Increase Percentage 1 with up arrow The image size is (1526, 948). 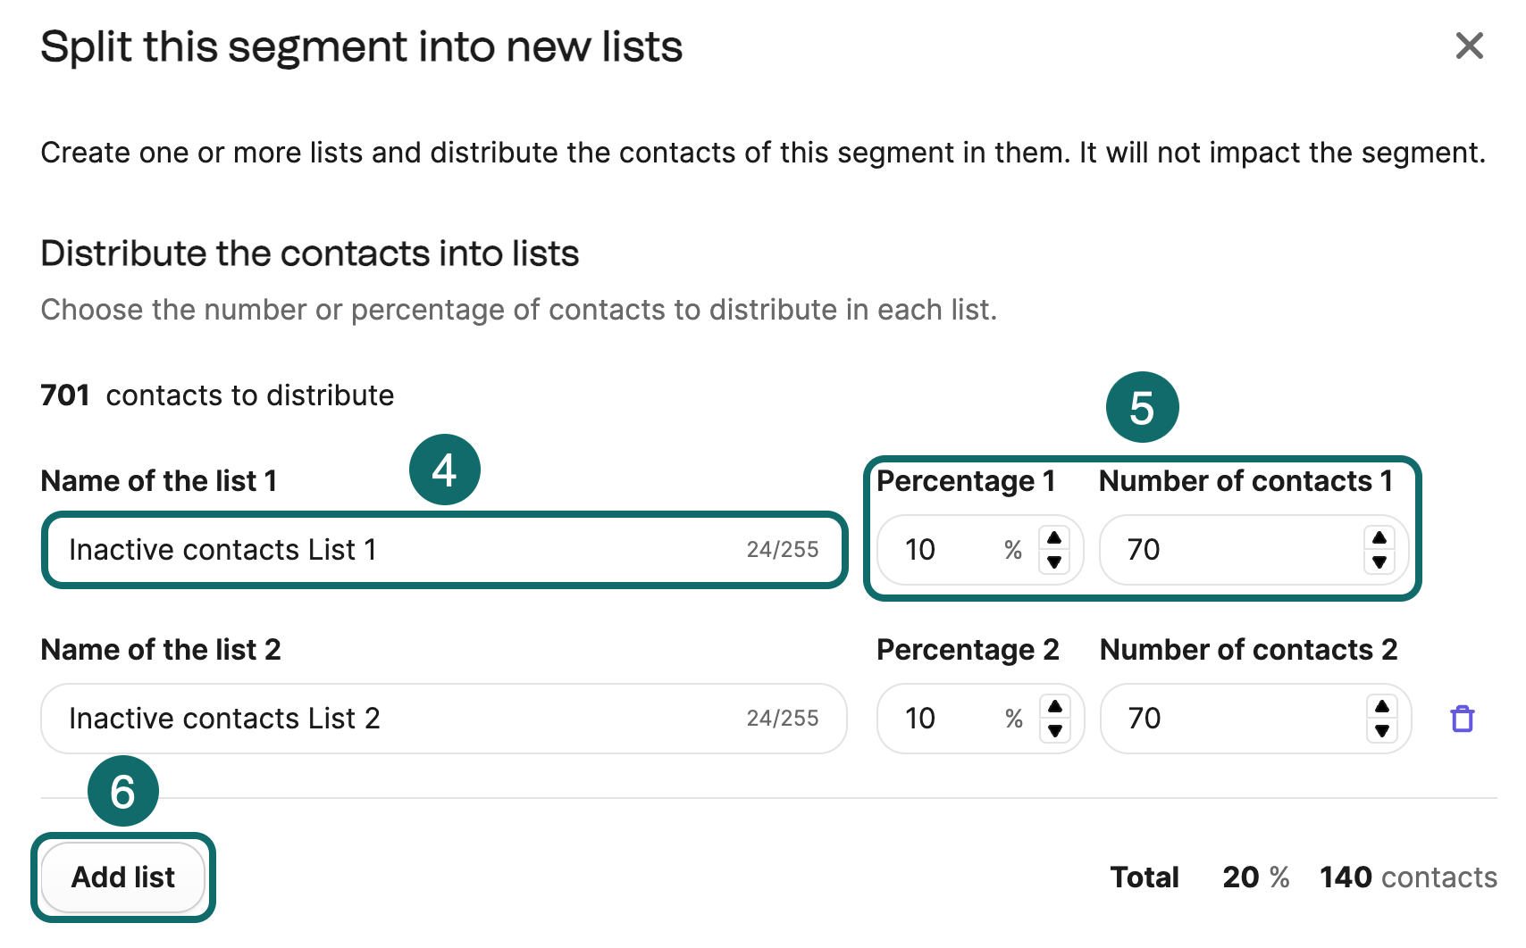(x=1054, y=537)
